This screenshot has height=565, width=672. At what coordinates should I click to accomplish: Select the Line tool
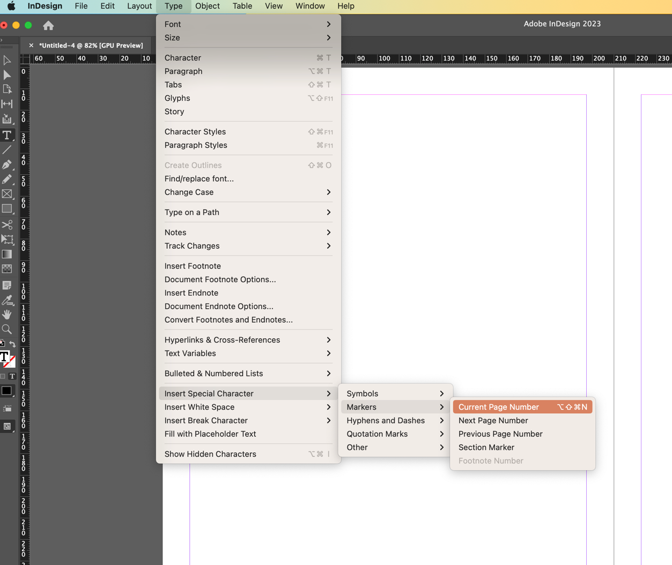[7, 150]
